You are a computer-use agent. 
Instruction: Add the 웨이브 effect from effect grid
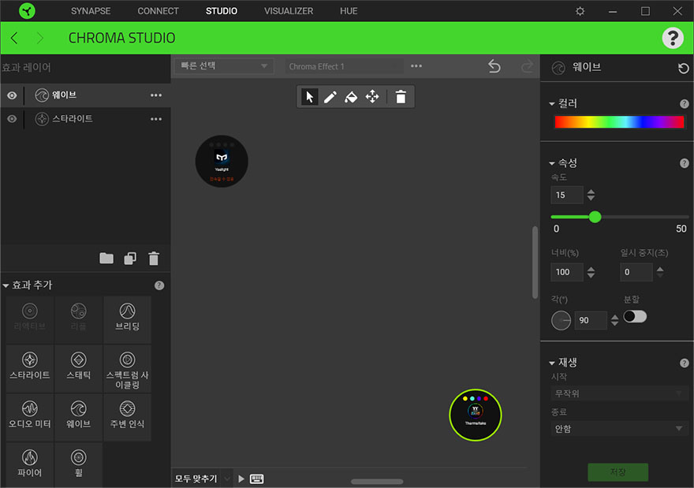click(x=78, y=417)
